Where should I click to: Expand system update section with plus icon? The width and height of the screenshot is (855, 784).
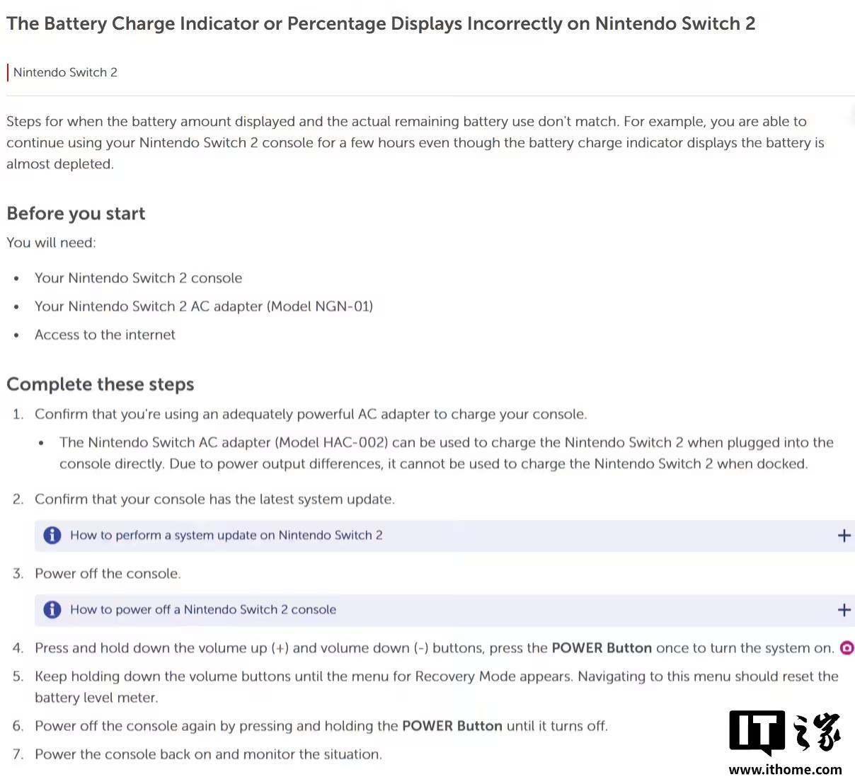(844, 536)
